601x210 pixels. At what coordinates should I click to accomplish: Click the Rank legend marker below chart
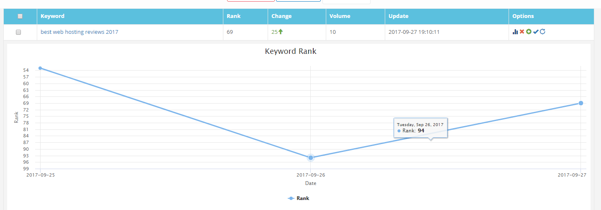pyautogui.click(x=291, y=198)
